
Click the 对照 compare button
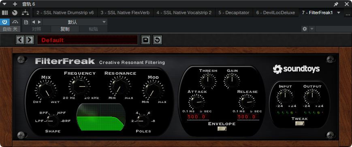click(36, 29)
